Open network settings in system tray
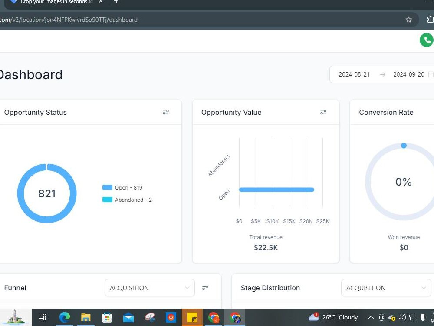This screenshot has width=434, height=326. [x=413, y=317]
